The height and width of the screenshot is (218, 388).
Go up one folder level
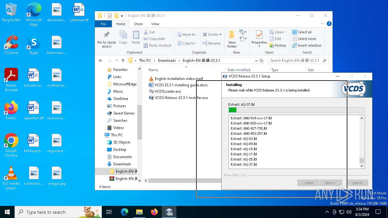point(123,61)
